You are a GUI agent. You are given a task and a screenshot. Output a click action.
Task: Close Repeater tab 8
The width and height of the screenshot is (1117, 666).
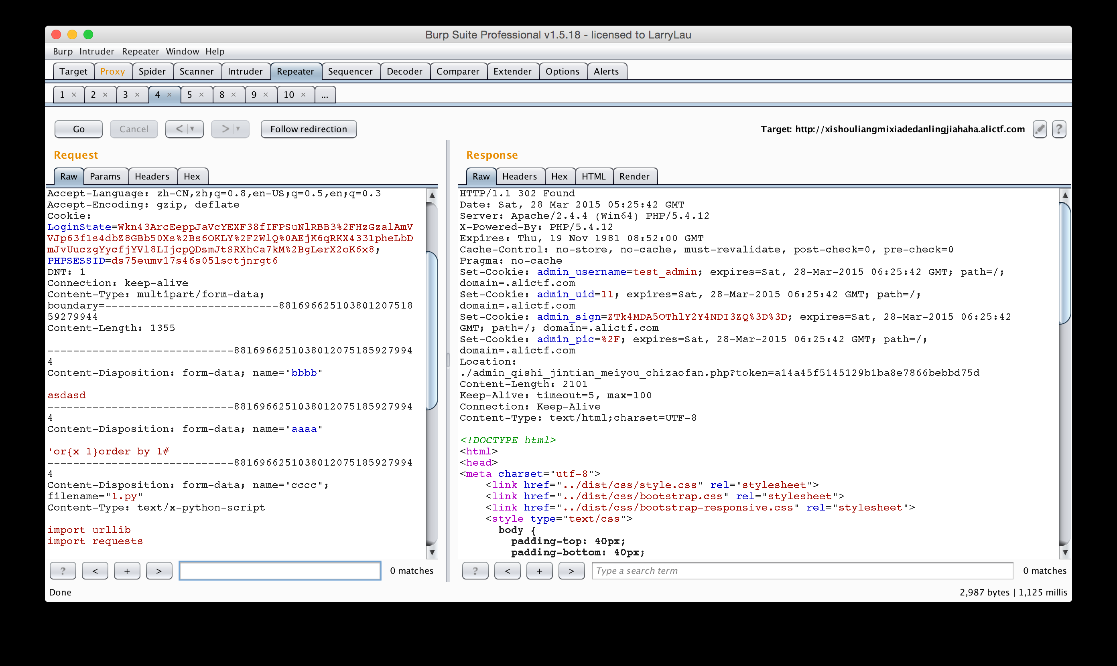coord(234,95)
